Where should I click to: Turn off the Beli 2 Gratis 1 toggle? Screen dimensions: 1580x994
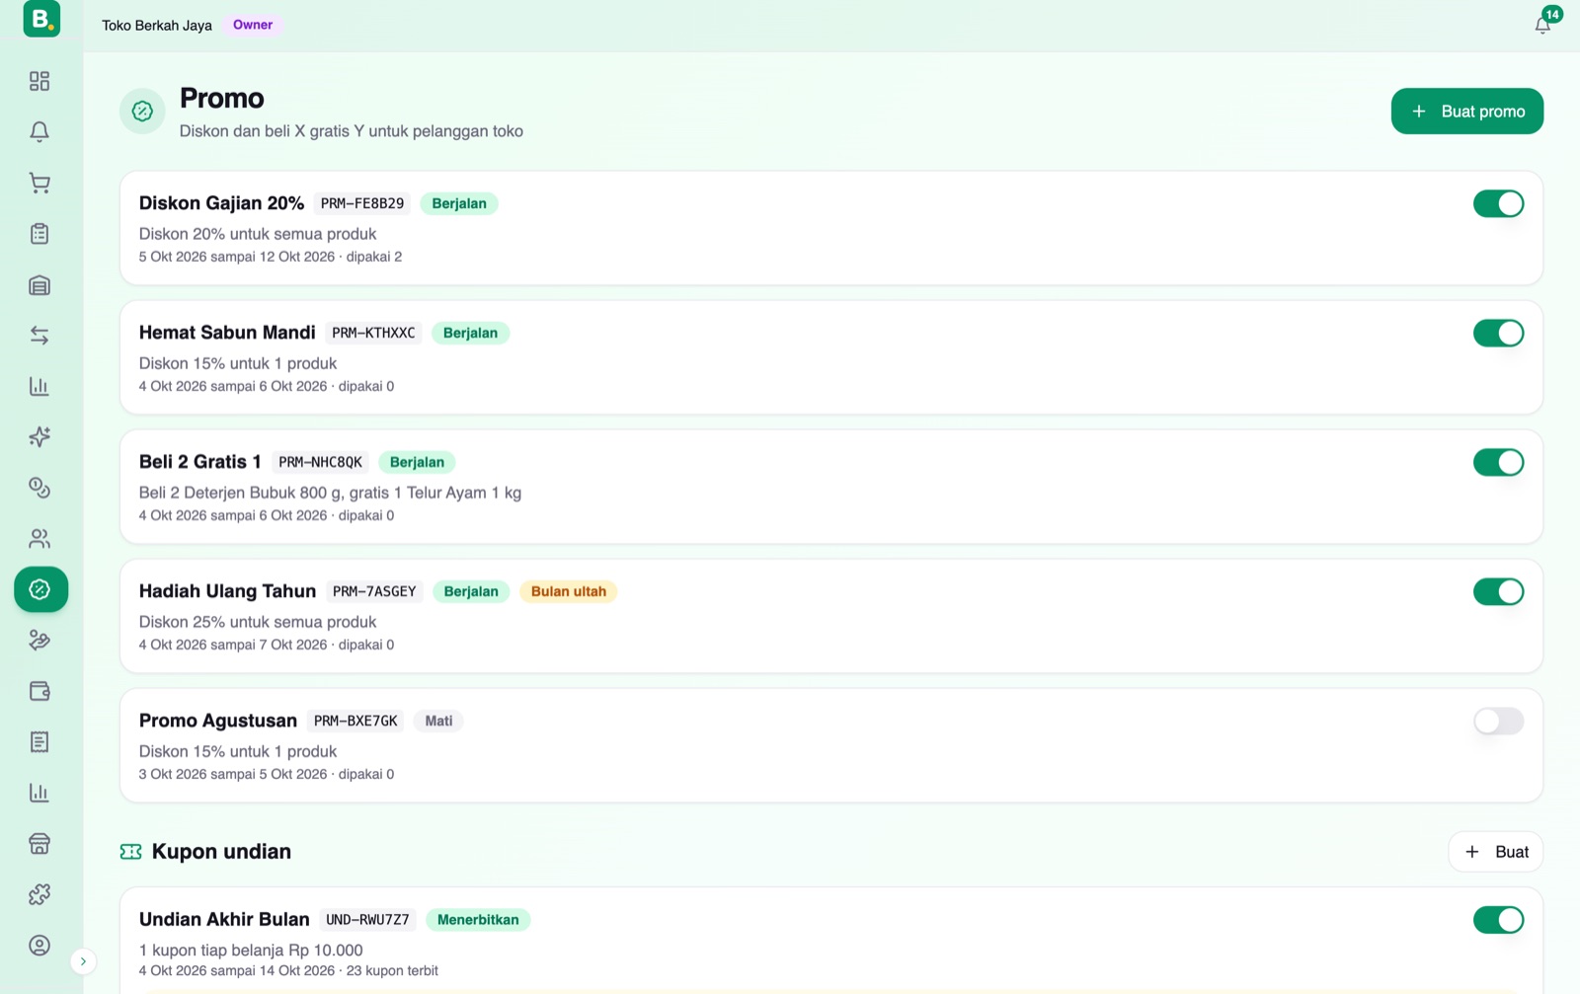point(1498,462)
